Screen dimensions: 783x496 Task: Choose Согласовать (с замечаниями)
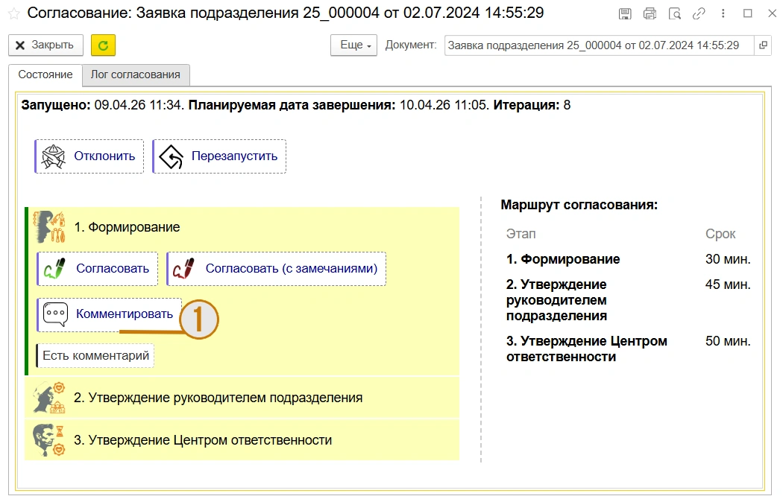click(x=276, y=269)
